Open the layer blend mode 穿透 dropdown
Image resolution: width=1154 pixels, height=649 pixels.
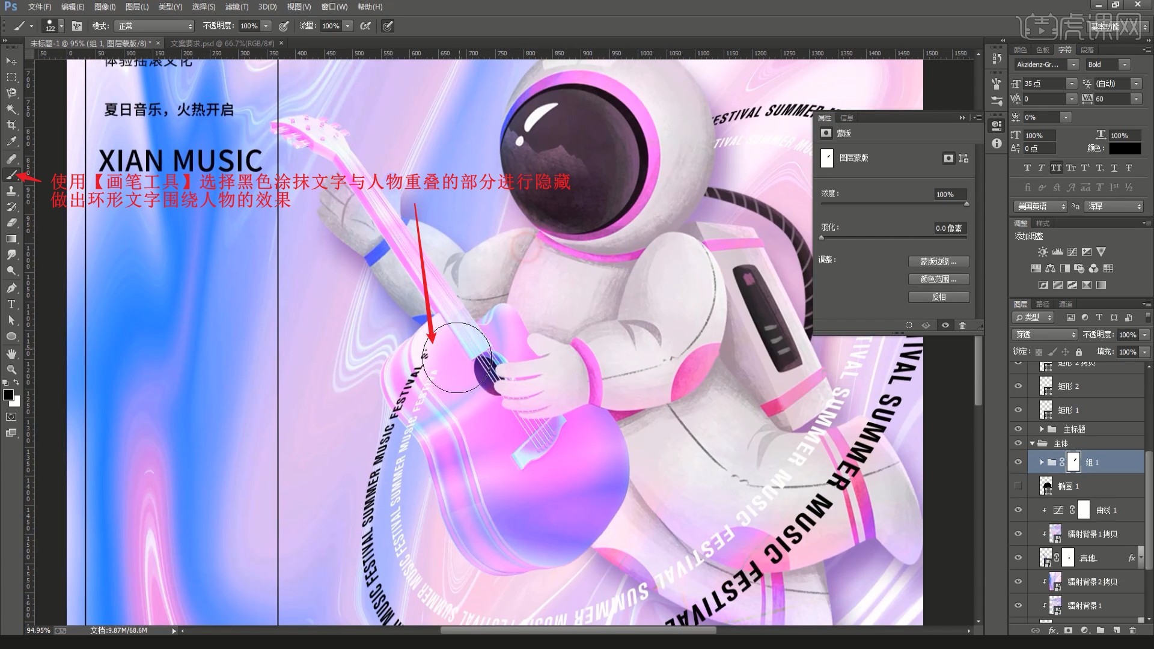click(x=1045, y=334)
